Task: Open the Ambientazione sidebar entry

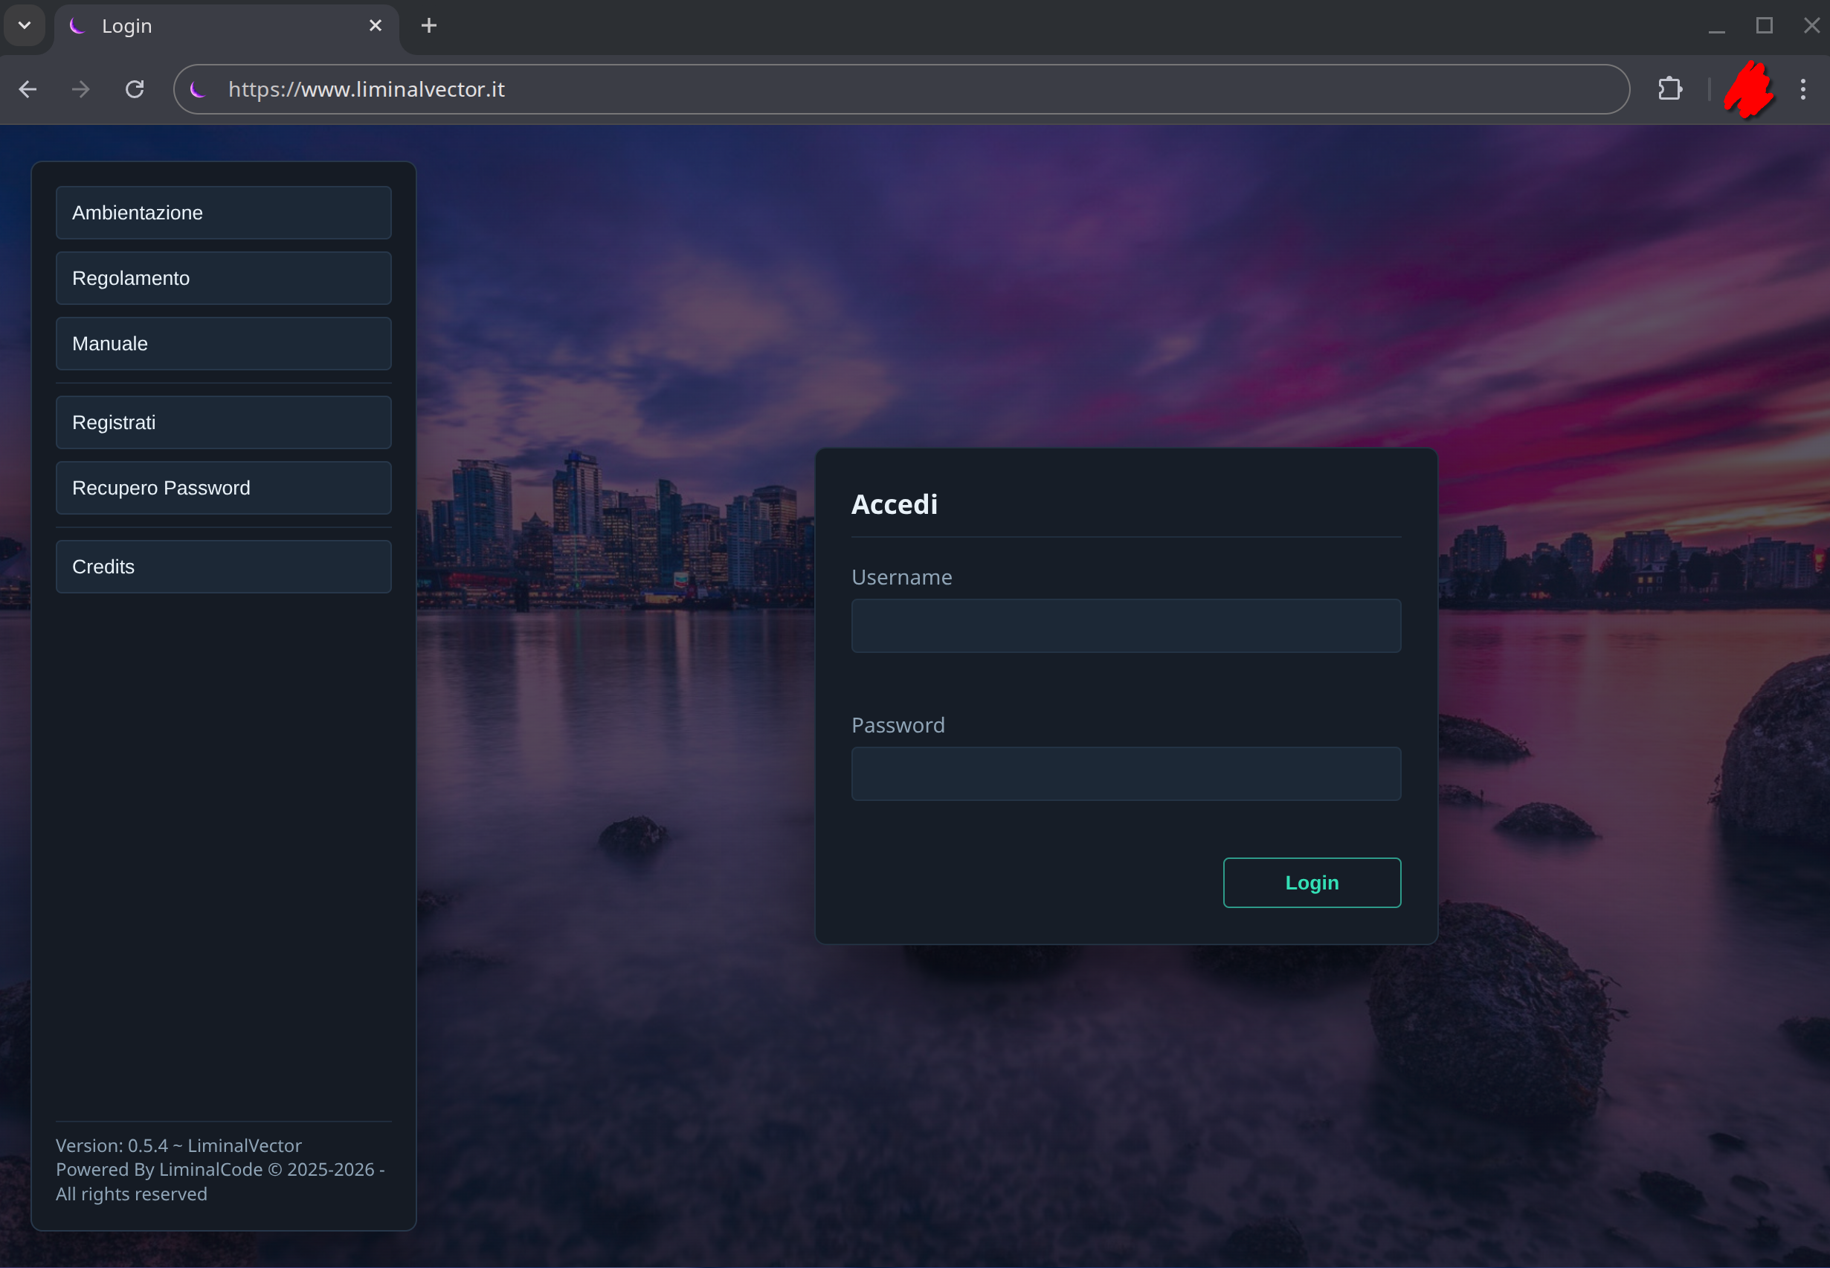Action: coord(223,213)
